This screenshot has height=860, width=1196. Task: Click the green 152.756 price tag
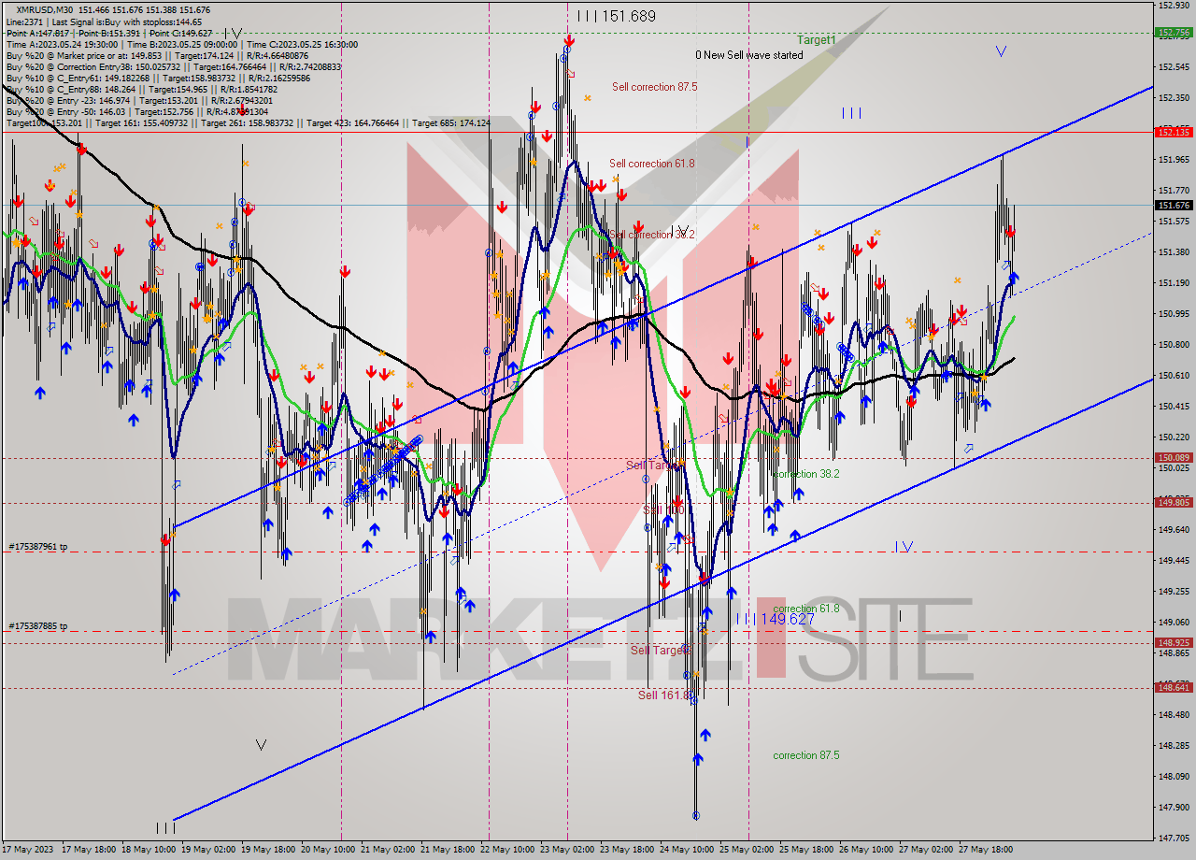click(1174, 32)
